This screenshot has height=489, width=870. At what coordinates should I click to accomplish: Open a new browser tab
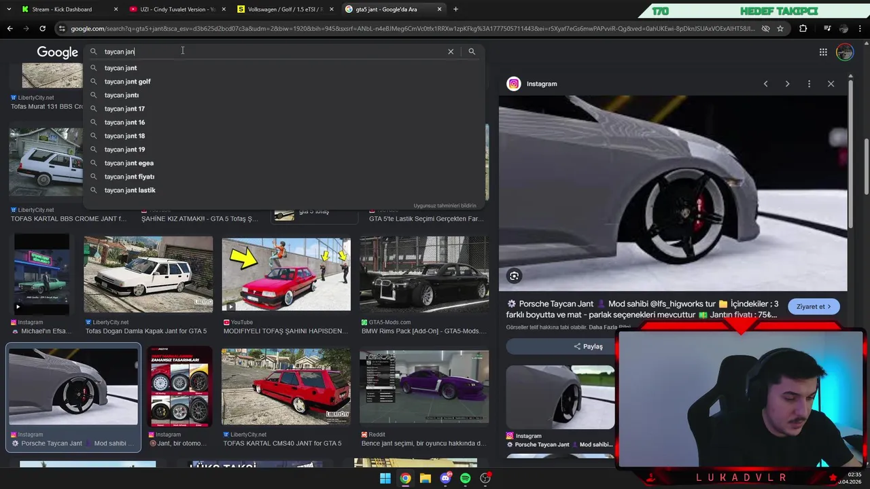(x=455, y=10)
